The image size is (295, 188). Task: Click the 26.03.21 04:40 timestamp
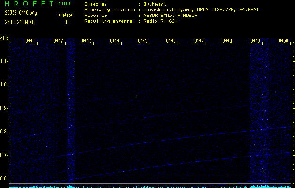(x=19, y=22)
